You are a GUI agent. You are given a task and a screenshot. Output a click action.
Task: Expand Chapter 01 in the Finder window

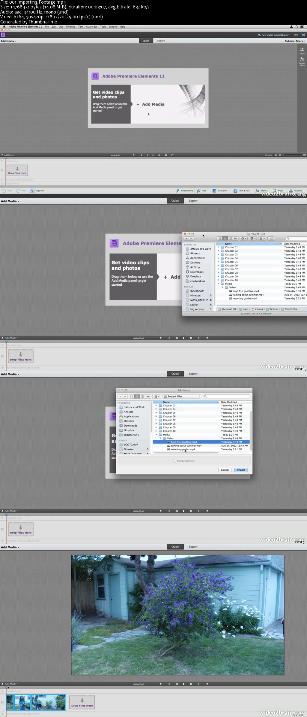[219, 248]
